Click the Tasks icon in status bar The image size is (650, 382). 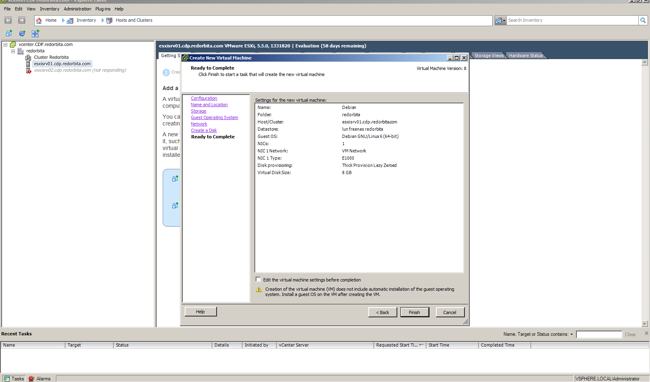[6, 378]
